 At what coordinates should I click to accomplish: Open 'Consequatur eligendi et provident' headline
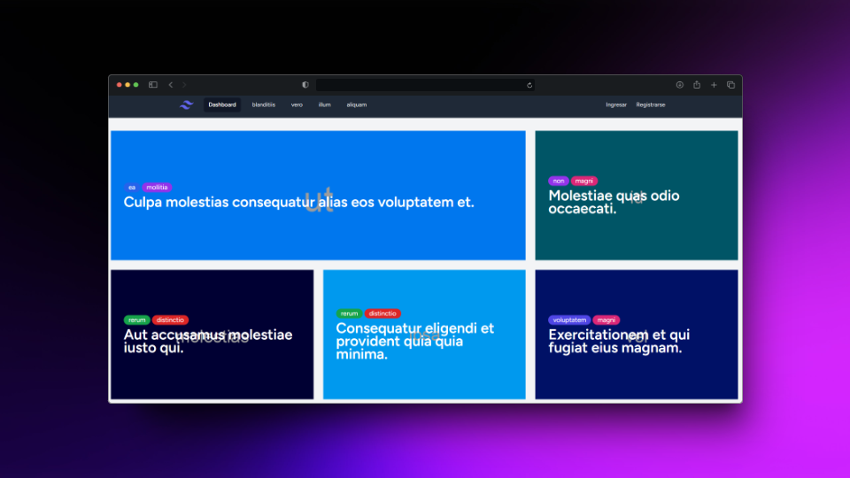click(x=414, y=341)
